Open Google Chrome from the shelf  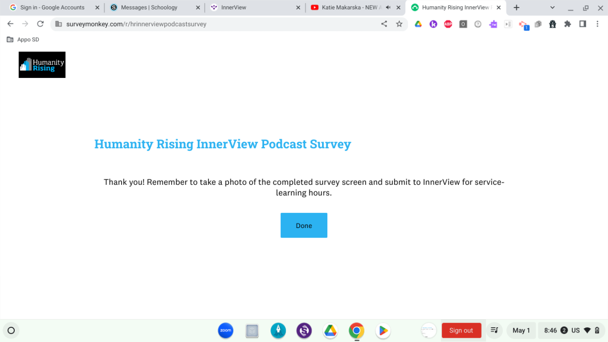click(x=356, y=331)
